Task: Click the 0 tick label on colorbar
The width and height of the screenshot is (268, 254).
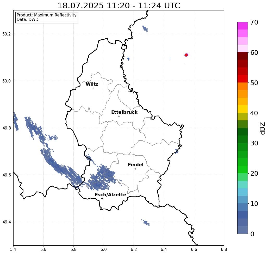Action: [x=252, y=234]
